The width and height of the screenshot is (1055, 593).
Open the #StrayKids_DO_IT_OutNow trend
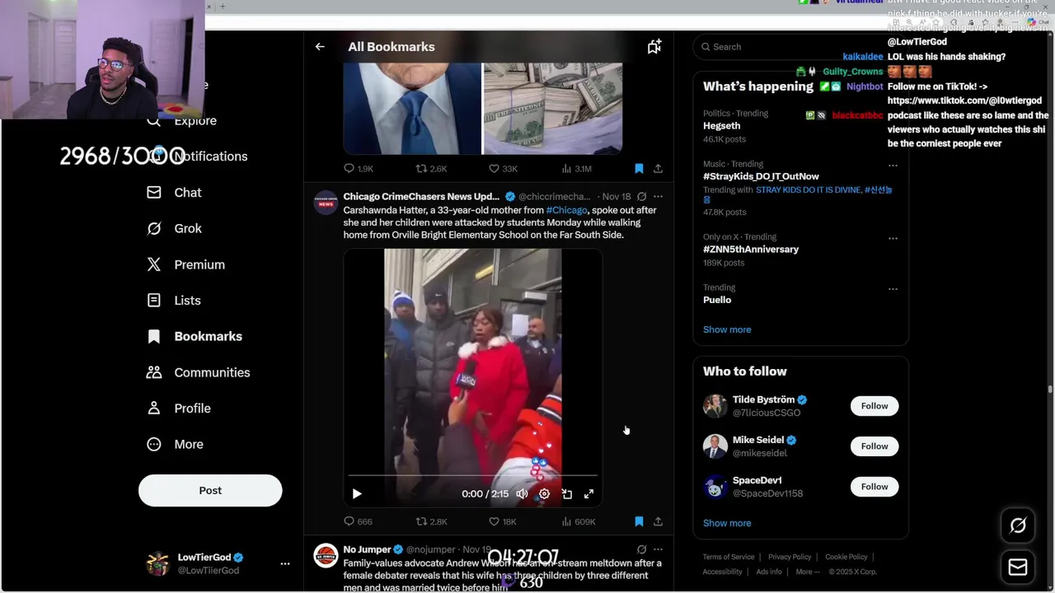pyautogui.click(x=761, y=176)
